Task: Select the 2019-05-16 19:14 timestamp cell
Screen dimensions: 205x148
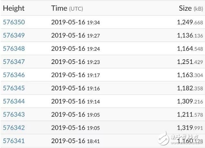Action: 76,101
